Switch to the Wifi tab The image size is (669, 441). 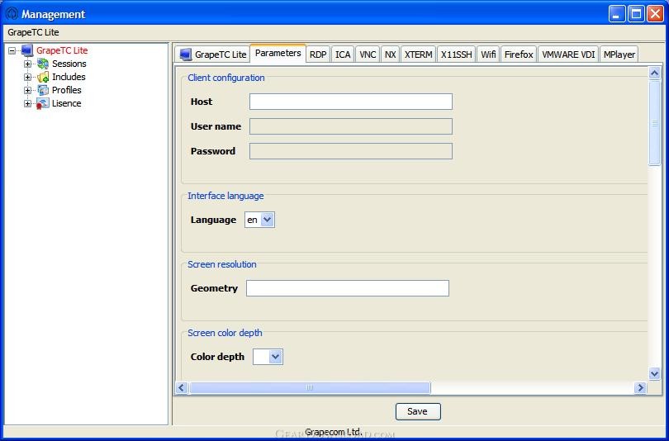488,55
